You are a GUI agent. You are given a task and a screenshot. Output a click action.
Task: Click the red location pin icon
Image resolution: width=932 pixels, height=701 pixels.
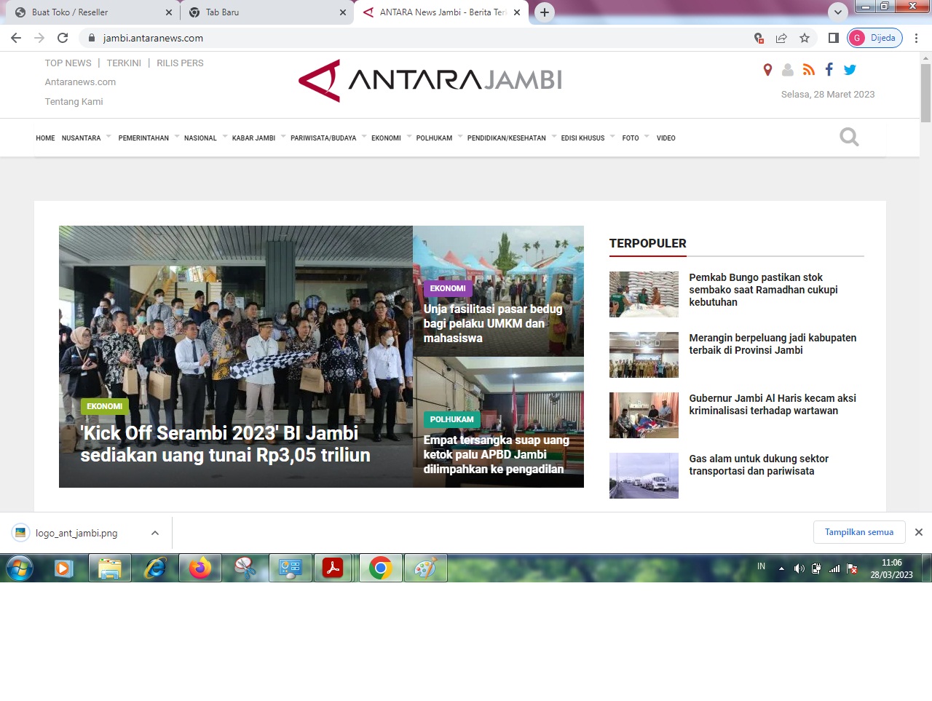(x=767, y=69)
